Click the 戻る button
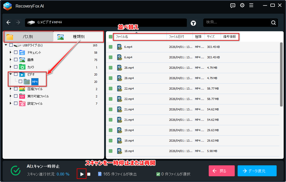Viewport: 286px width, 182px height. pyautogui.click(x=222, y=171)
